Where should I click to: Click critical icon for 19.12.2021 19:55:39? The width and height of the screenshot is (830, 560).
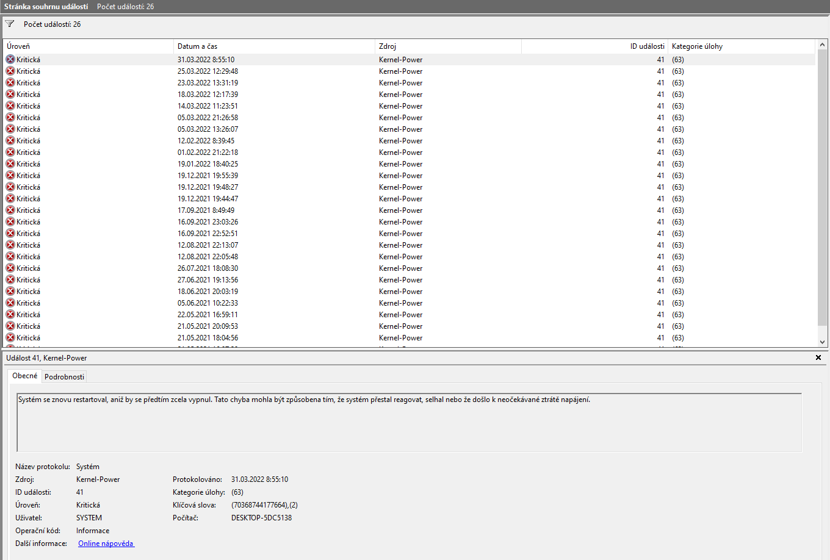(x=10, y=175)
